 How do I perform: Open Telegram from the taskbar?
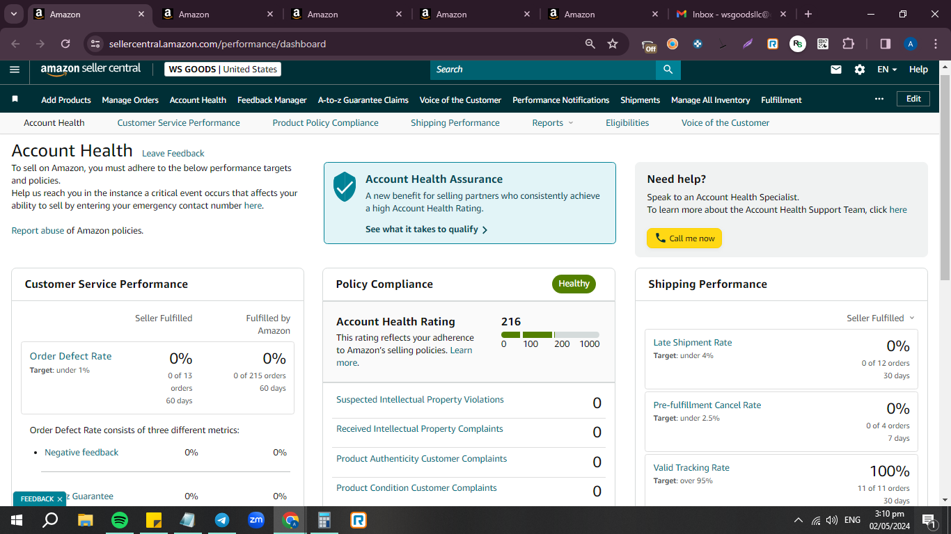click(222, 520)
